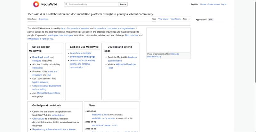The image size is (256, 132).
Task: Open the Discussion tab
Action: (43, 19)
